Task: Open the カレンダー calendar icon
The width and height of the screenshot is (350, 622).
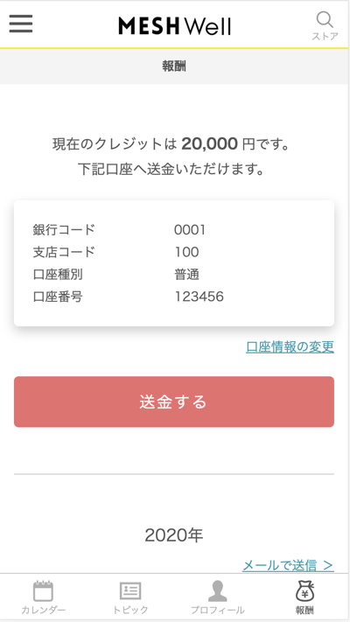Action: pos(43,591)
